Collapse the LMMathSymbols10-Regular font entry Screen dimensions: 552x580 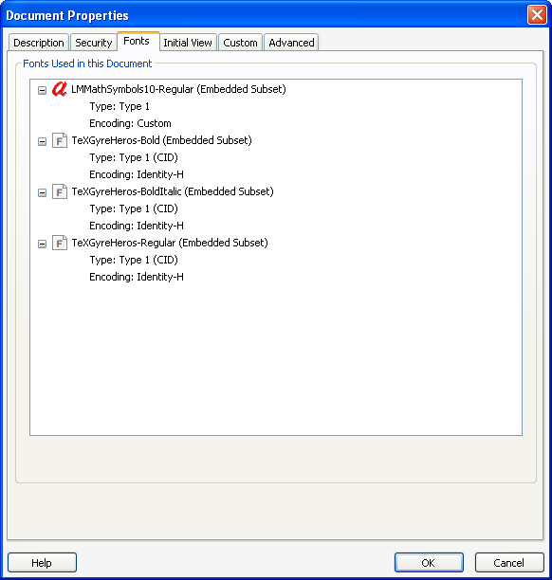[x=42, y=90]
